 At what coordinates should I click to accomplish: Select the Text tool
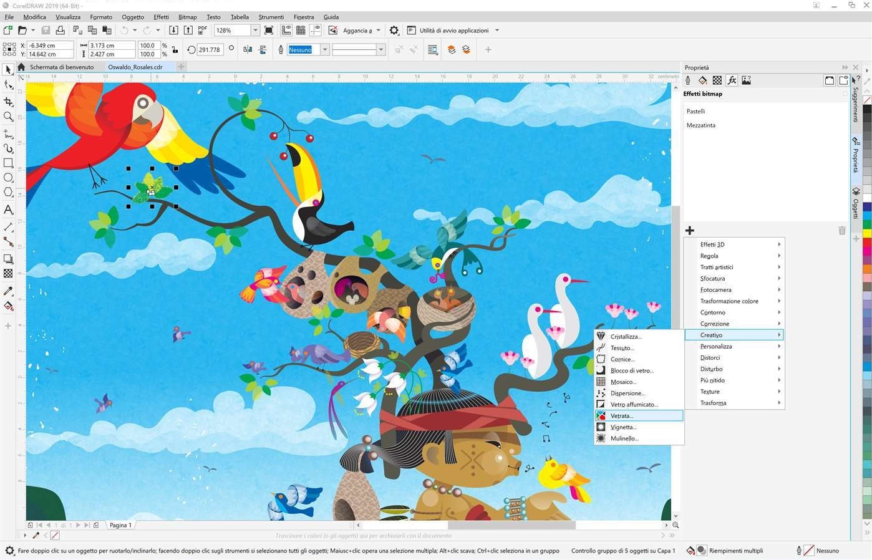point(8,210)
